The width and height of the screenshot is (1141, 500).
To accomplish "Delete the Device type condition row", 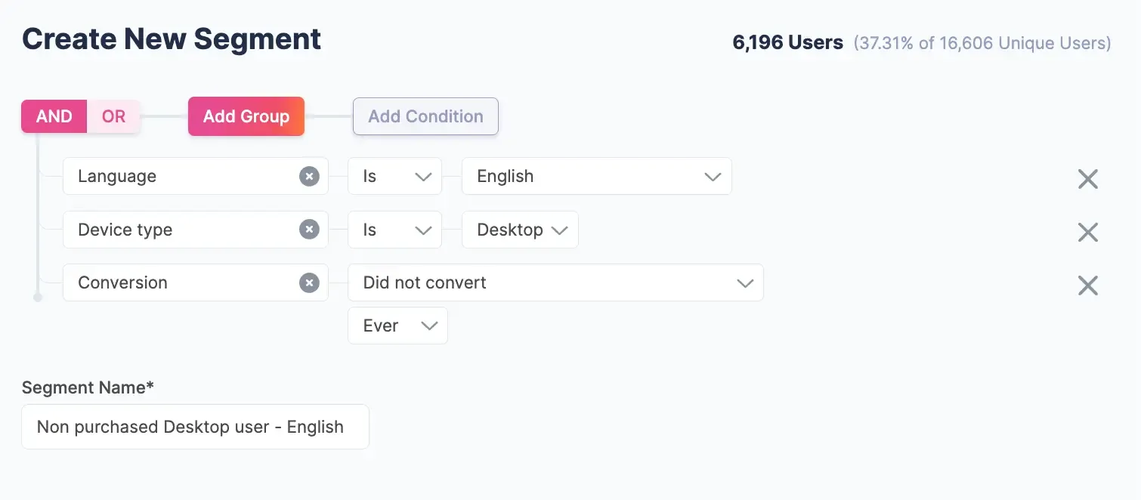I will click(x=1087, y=232).
